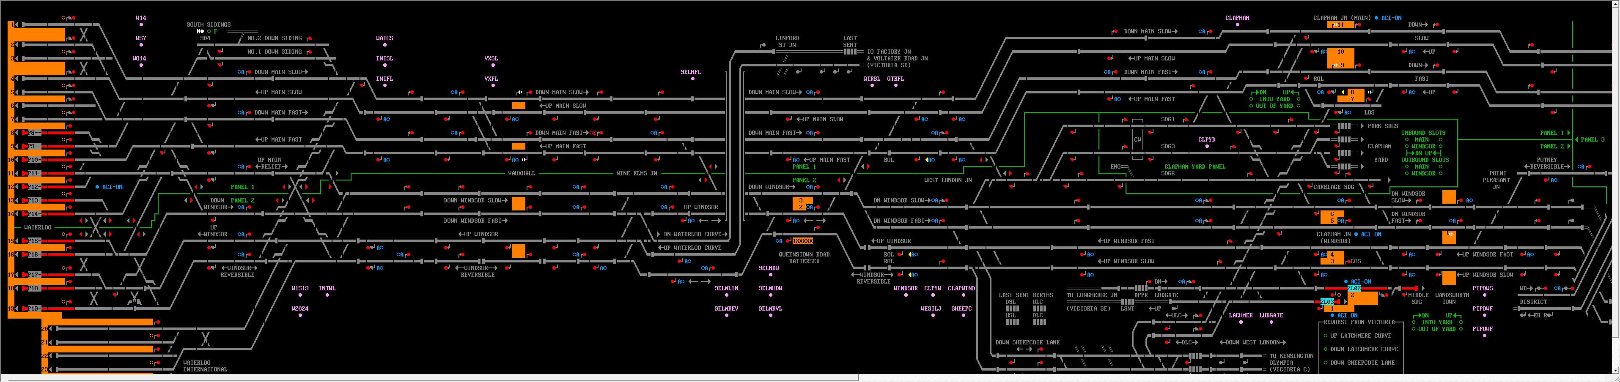Click the CLPYD marker in Clapham Yard

coord(1206,146)
